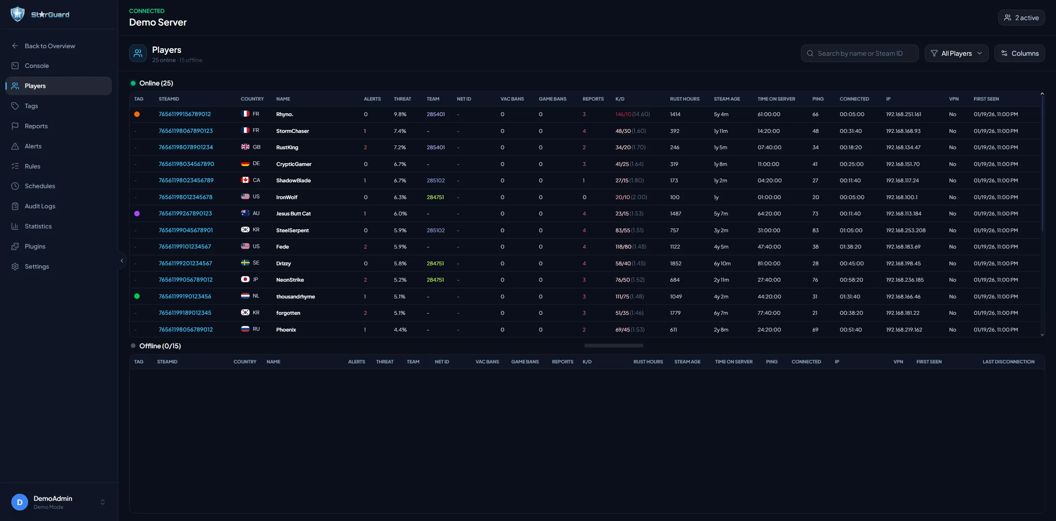The image size is (1056, 521).
Task: Open Rules menu item
Action: pos(32,166)
